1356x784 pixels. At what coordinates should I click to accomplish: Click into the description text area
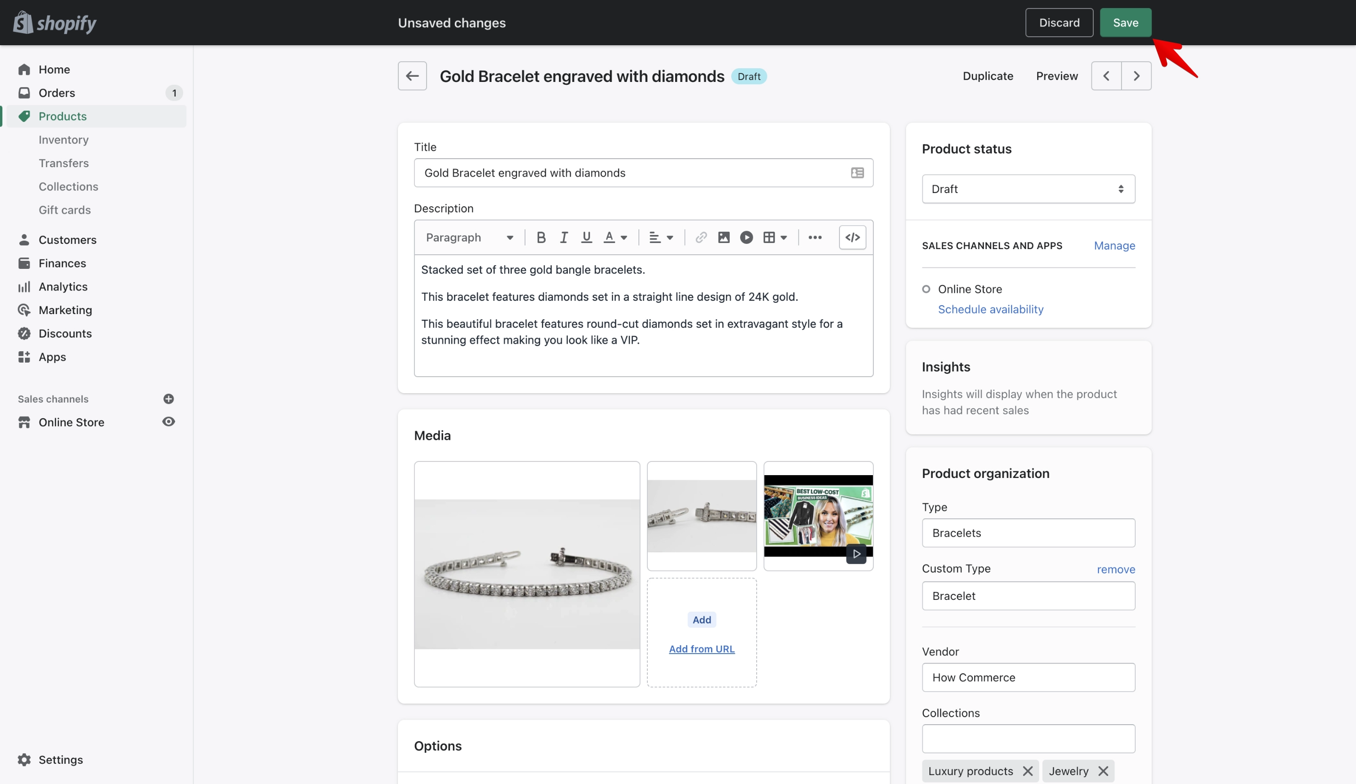pos(644,315)
